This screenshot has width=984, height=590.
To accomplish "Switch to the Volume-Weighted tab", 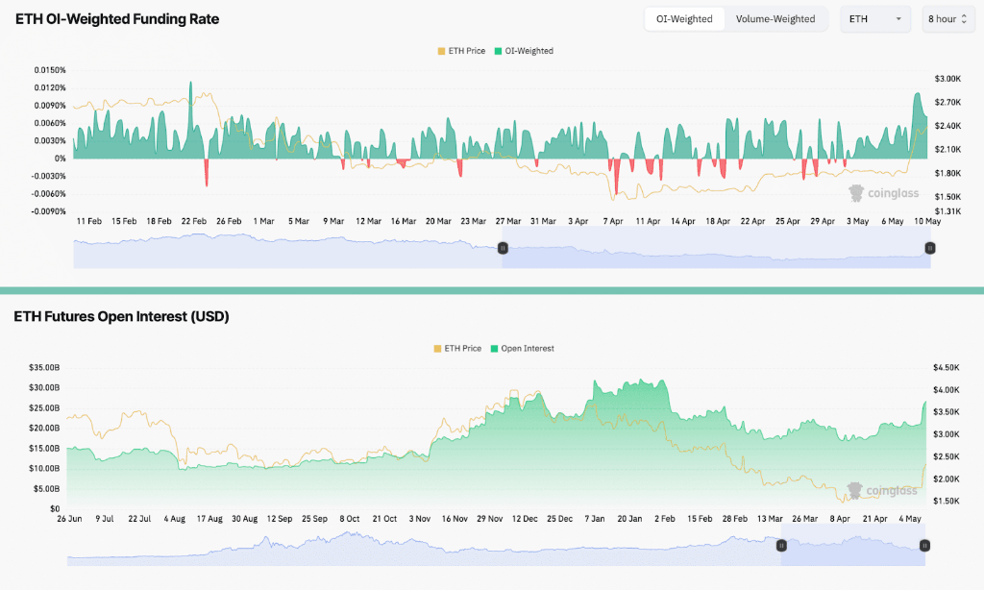I will [775, 19].
